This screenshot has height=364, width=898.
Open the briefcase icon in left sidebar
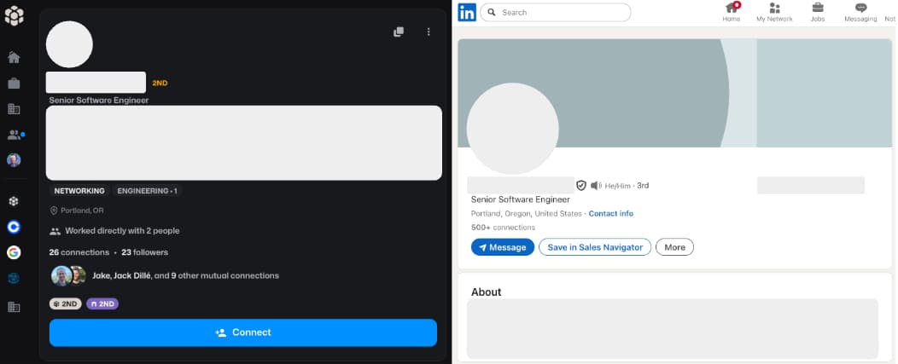[14, 84]
